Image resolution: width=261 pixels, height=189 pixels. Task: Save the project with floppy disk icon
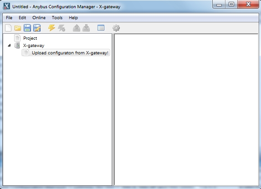click(27, 28)
